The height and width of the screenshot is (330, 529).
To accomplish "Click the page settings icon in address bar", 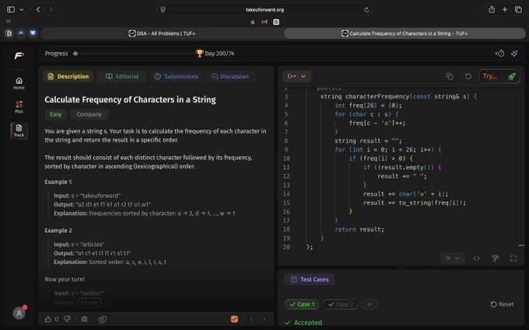I will click(163, 10).
